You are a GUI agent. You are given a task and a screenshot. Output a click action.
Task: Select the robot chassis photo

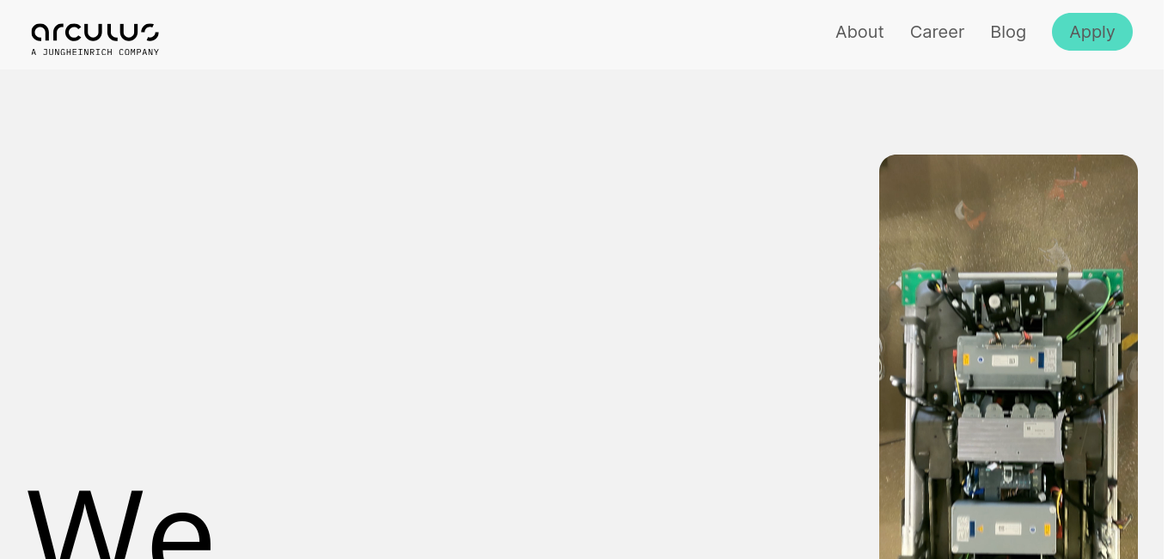pos(1008,356)
